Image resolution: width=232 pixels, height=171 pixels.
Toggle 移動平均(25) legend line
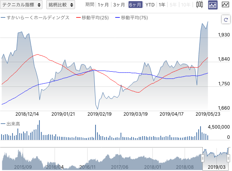pos(92,18)
